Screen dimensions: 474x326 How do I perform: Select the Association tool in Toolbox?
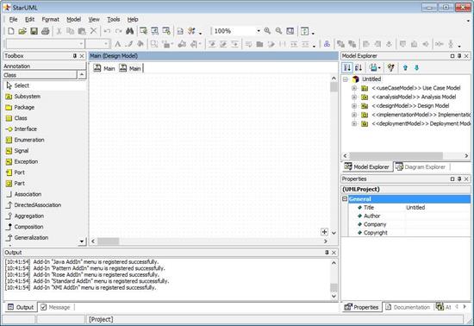tap(45, 194)
